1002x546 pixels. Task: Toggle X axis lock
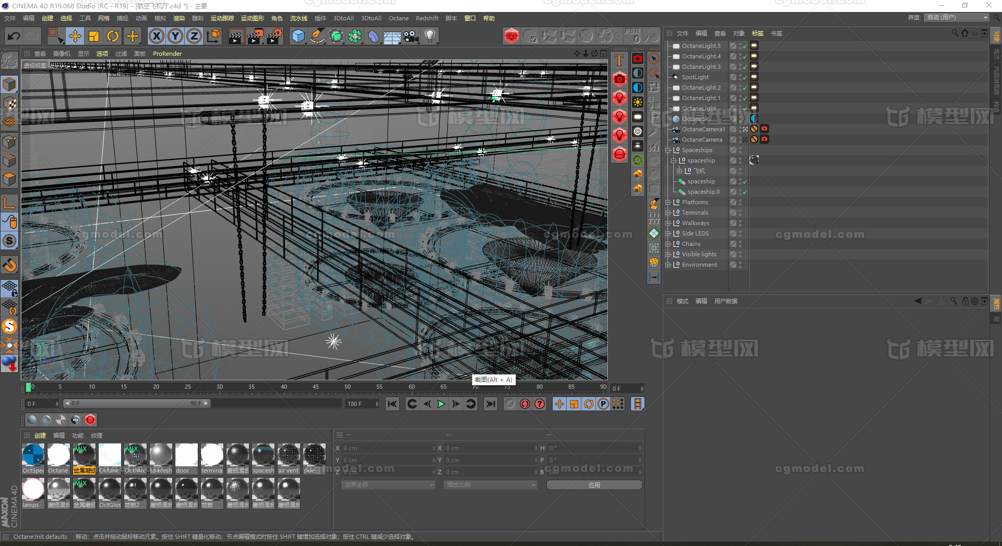click(x=157, y=36)
